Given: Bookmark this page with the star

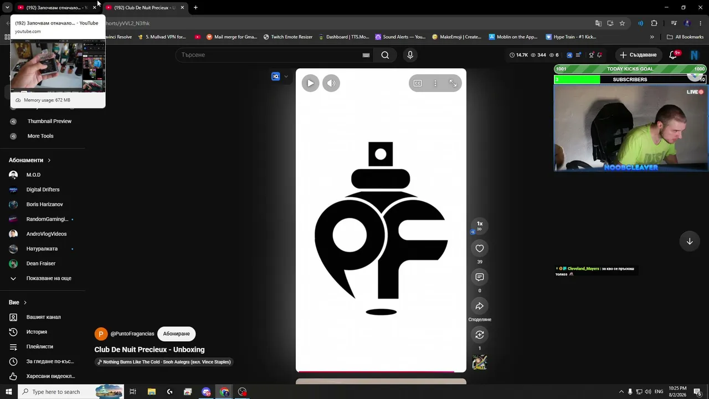Looking at the screenshot, I should pos(622,23).
